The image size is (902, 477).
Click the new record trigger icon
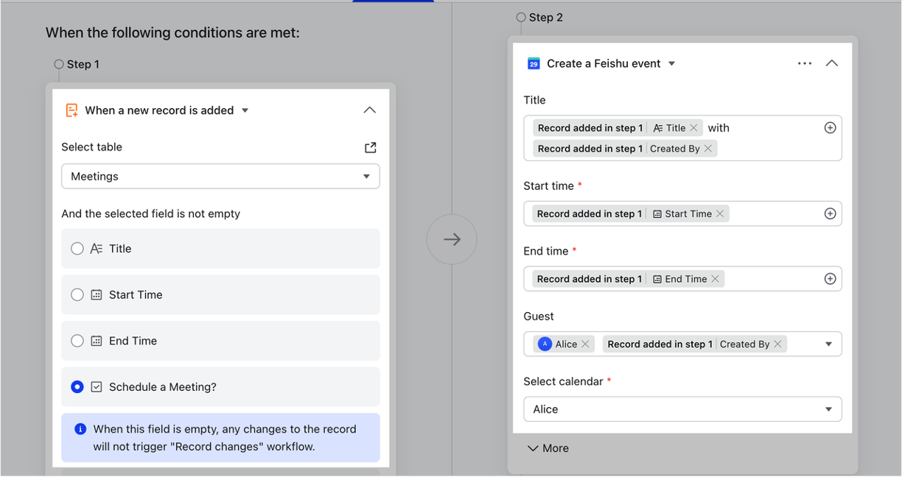(x=71, y=110)
